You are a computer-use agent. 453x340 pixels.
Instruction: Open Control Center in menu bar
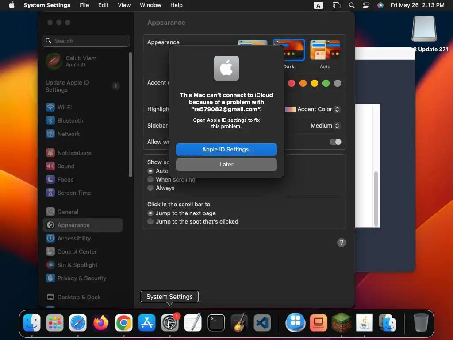(x=366, y=5)
